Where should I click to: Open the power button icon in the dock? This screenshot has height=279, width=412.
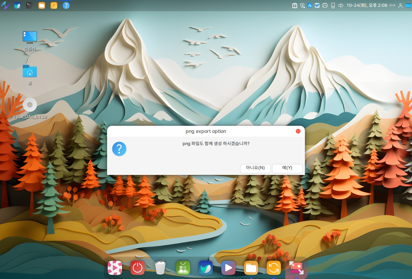pos(137,268)
